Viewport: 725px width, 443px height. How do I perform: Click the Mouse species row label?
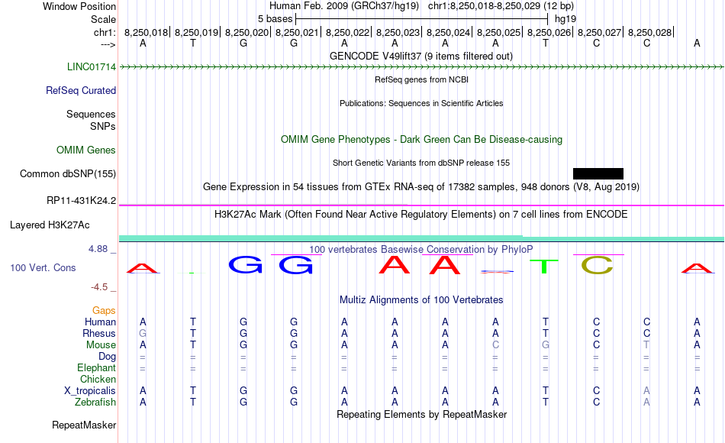tap(101, 345)
